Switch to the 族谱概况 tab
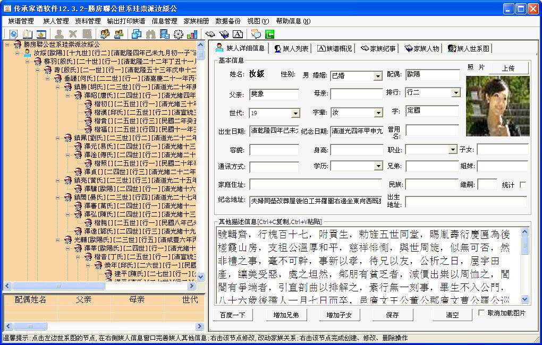542x345 pixels. [x=335, y=49]
